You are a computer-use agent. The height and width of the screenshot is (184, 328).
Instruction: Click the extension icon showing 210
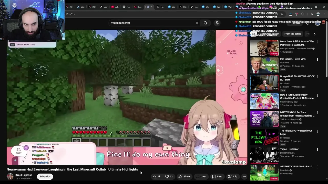[290, 15]
